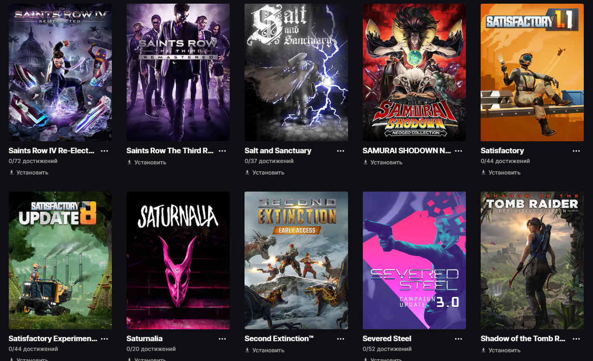Screen dimensions: 593x361
Task: Click Установить under SAMURAI SHODOWN
Action: point(383,162)
